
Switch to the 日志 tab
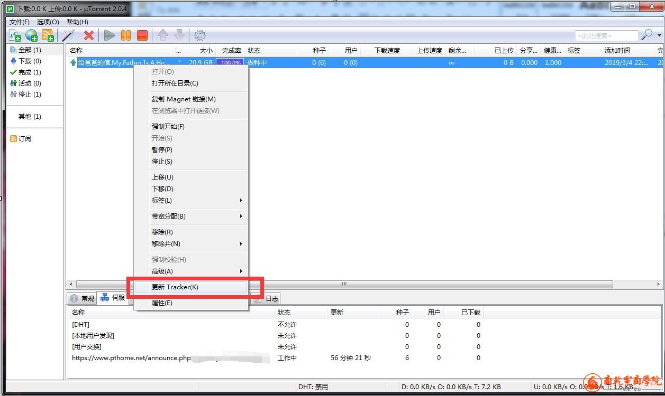tap(271, 298)
